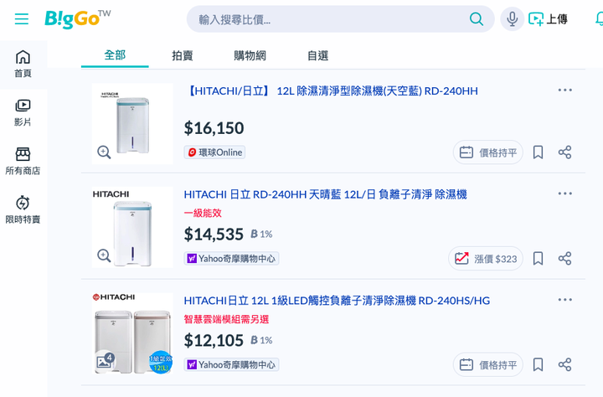Open the hamburger menu icon
Viewport: 603px width, 397px height.
22,19
